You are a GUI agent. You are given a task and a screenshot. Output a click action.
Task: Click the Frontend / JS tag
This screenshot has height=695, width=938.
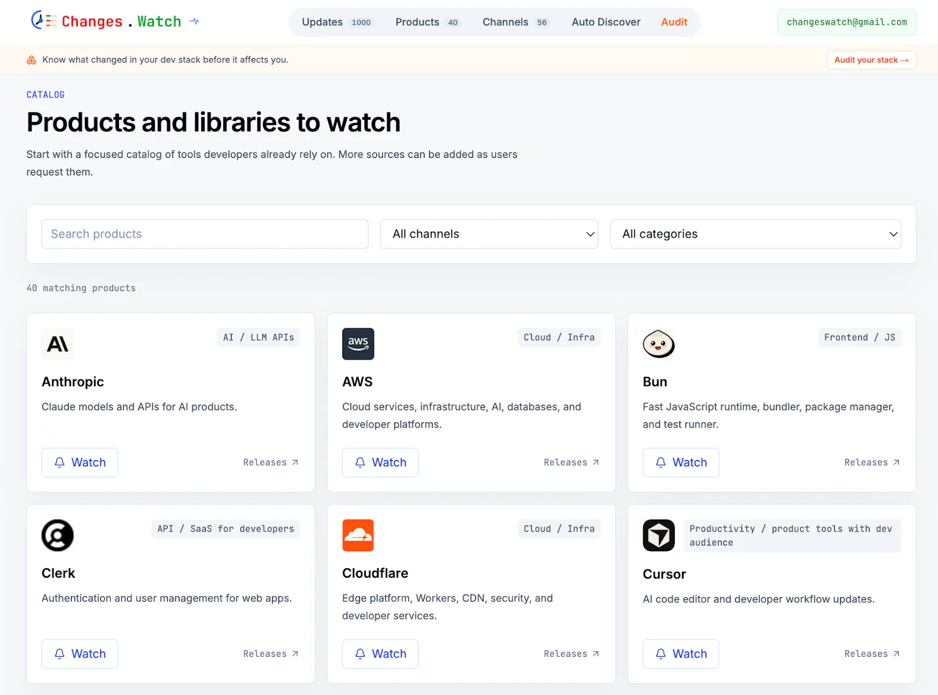(859, 337)
